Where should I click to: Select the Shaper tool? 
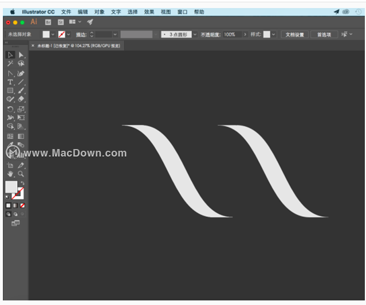tap(10, 99)
